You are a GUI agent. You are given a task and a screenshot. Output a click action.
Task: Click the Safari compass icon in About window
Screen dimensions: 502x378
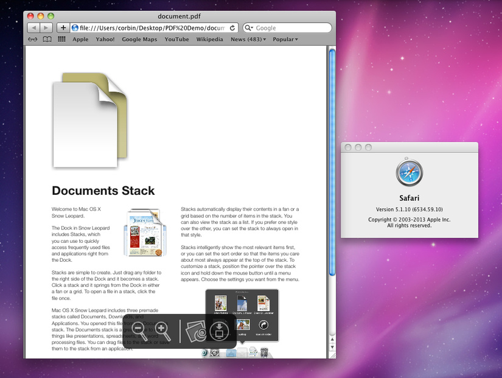409,172
